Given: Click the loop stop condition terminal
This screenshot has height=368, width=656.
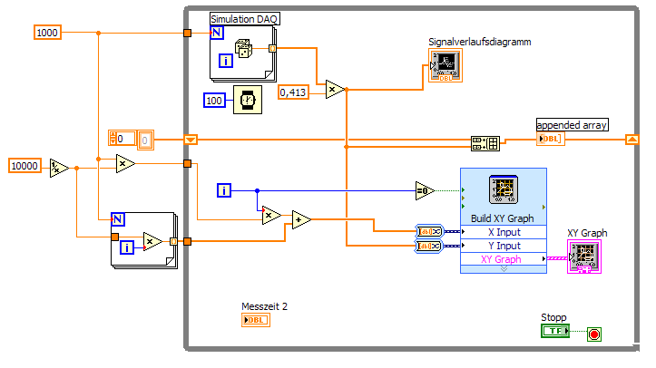Looking at the screenshot, I should pyautogui.click(x=594, y=334).
